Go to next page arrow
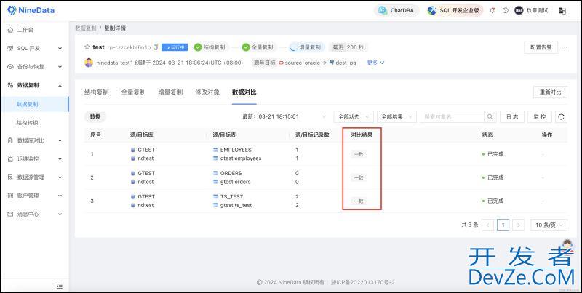582x293 pixels. [518, 225]
